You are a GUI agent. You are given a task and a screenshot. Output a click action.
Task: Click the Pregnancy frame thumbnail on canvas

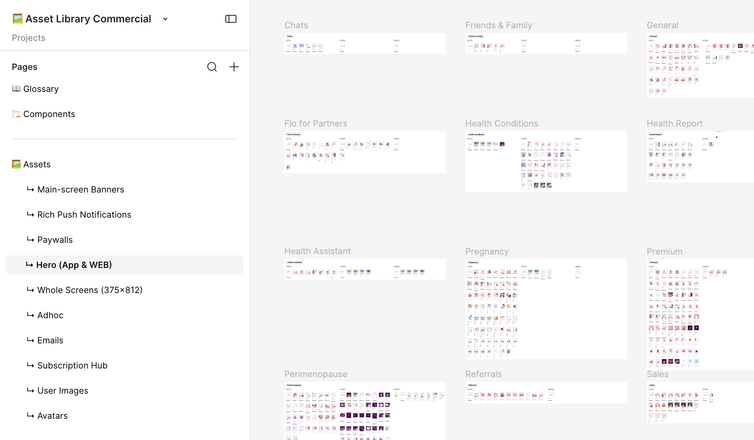click(x=546, y=309)
